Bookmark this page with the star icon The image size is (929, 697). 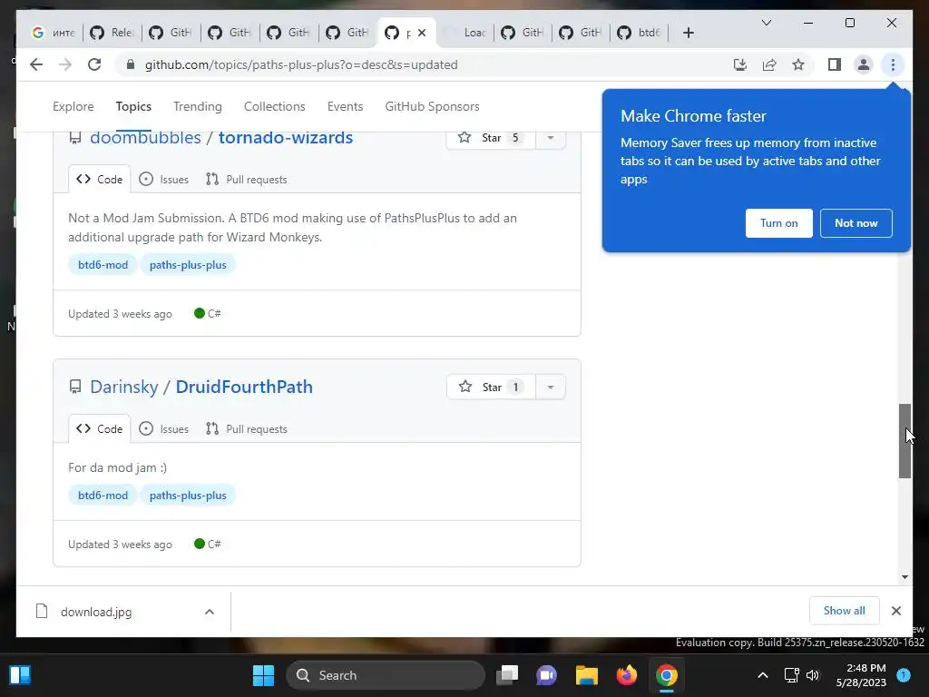tap(798, 64)
